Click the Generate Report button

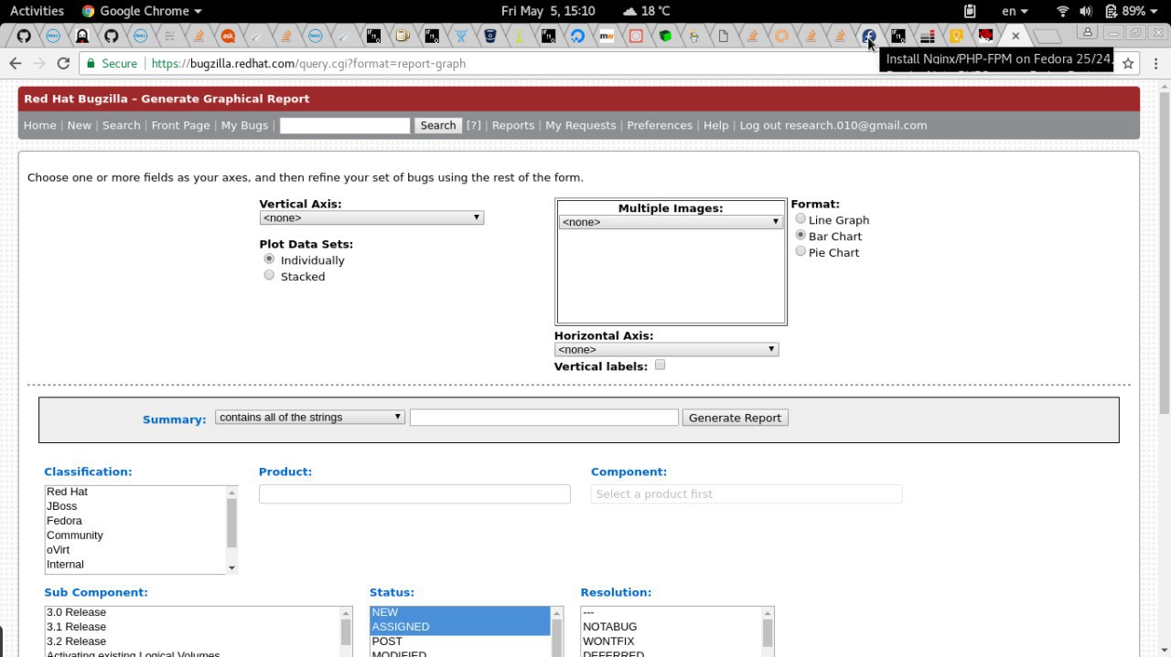[735, 418]
